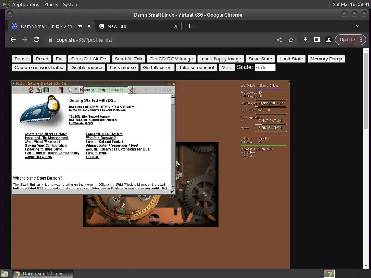Click the site security lock icon

pyautogui.click(x=50, y=40)
